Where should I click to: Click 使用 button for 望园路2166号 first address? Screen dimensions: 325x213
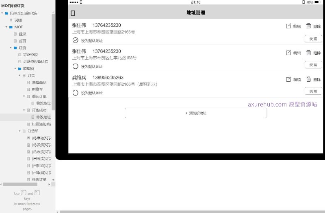coord(313,39)
